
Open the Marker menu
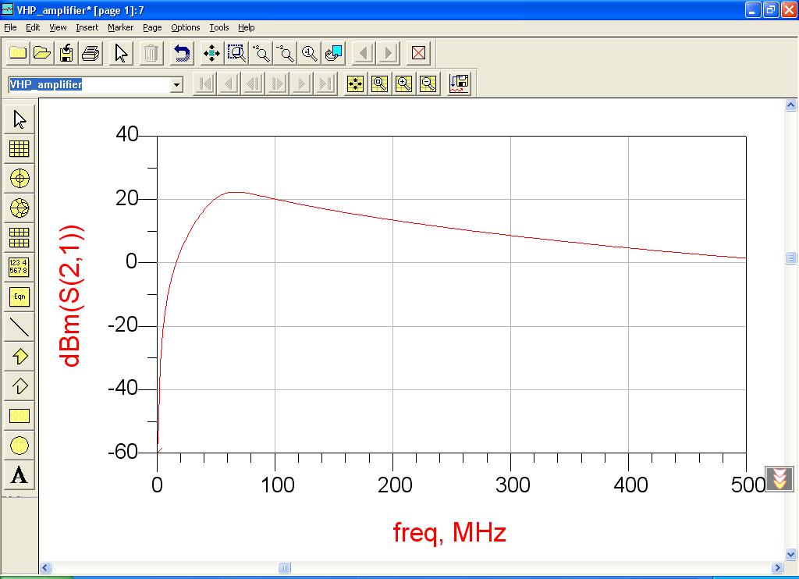[x=120, y=27]
